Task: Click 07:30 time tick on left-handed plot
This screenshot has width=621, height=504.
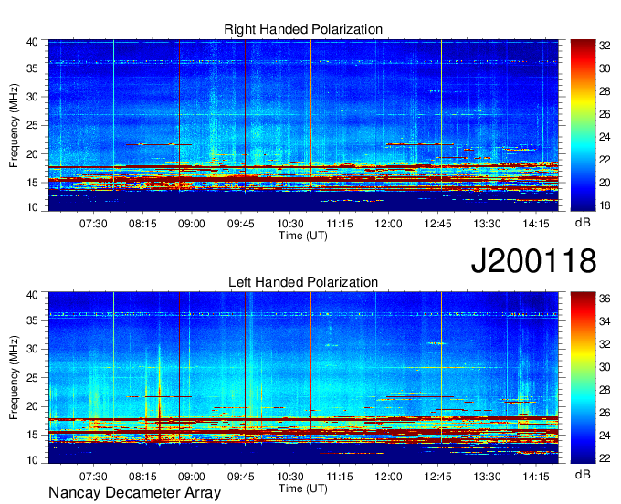Action: pos(93,477)
